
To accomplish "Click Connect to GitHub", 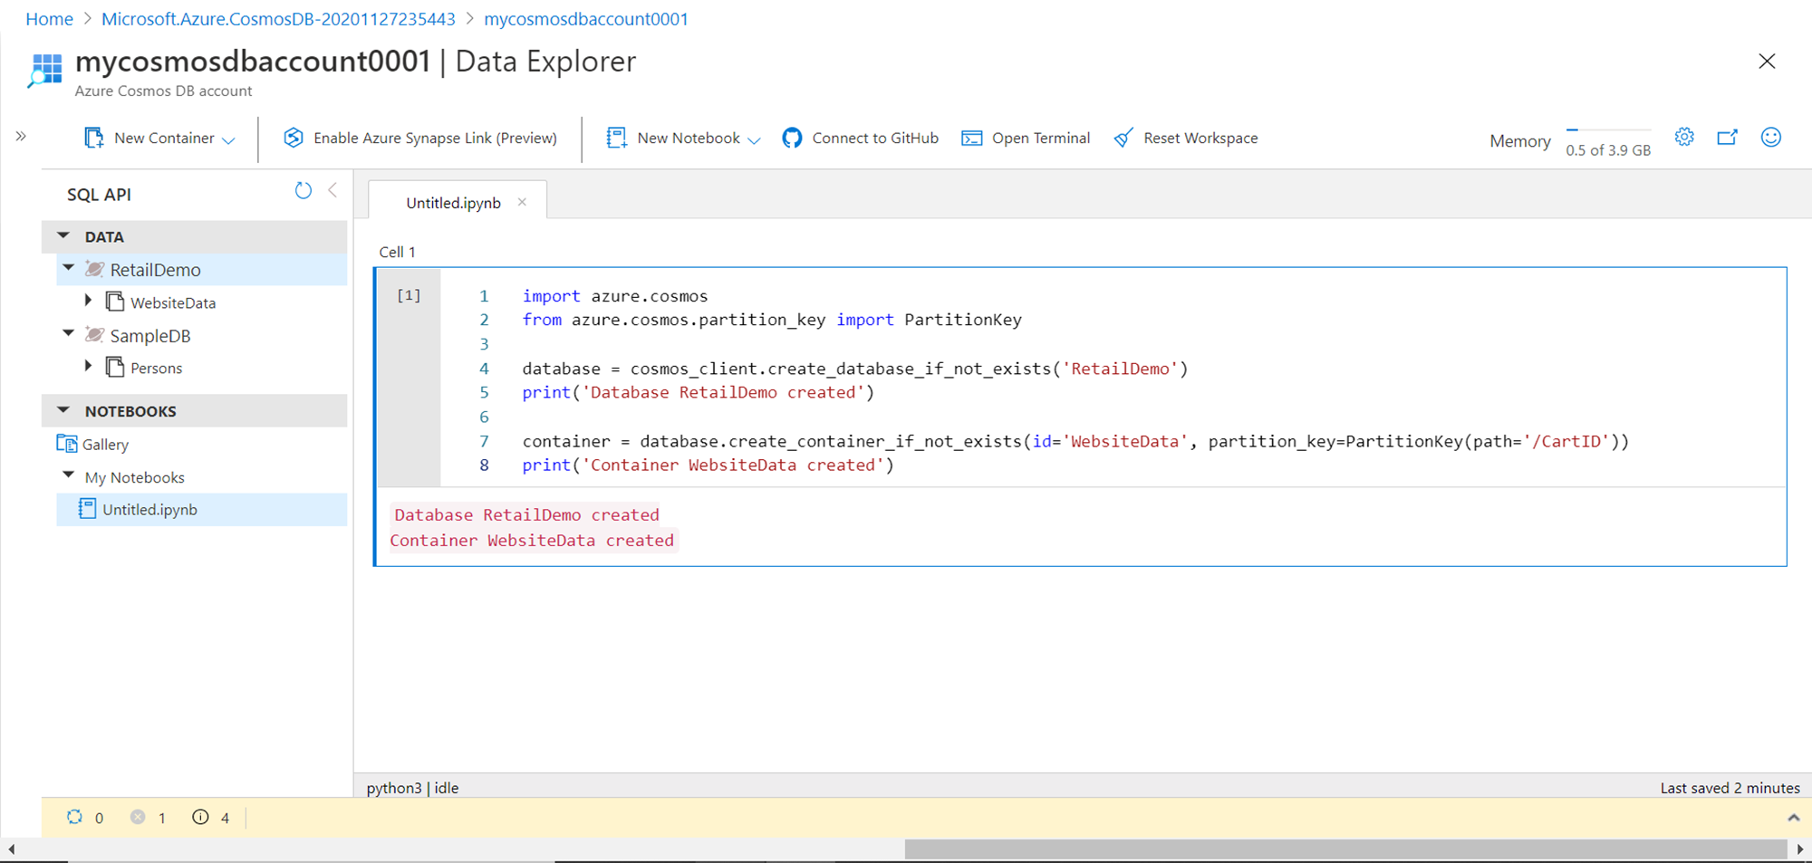I will (x=861, y=139).
